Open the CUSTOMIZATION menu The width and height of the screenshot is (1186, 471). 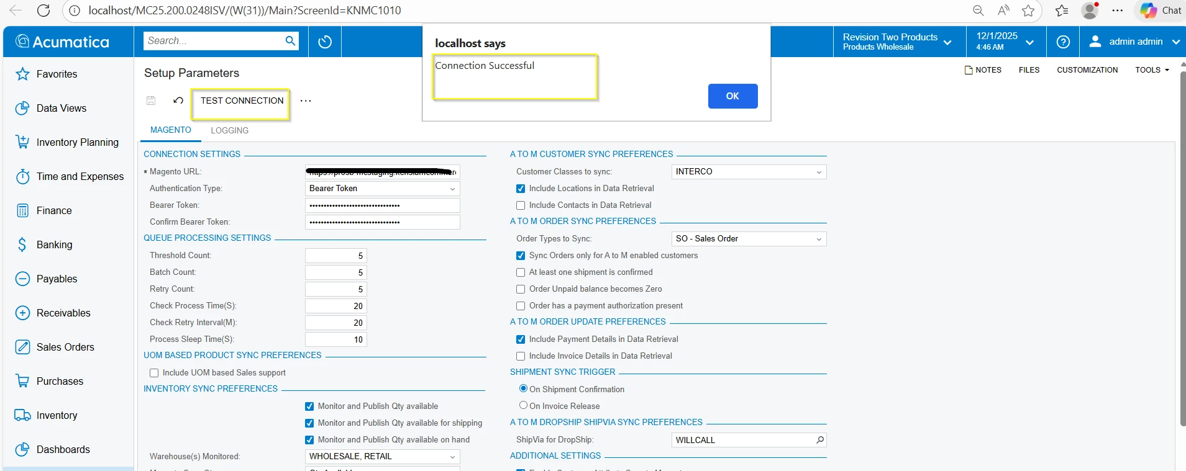click(x=1087, y=70)
